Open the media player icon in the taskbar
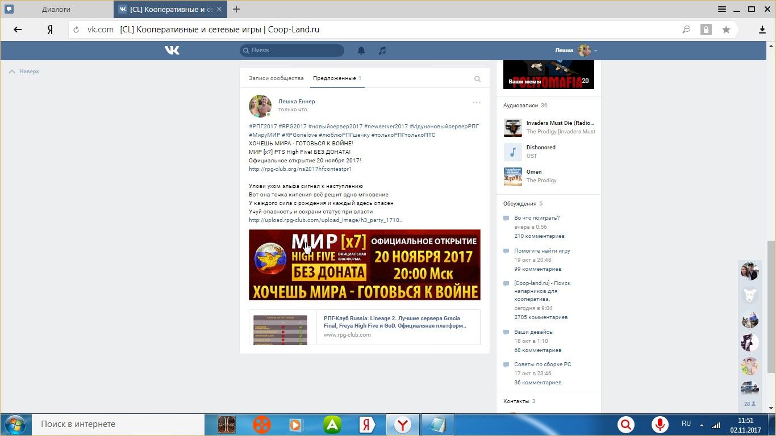Image resolution: width=776 pixels, height=436 pixels. point(296,424)
